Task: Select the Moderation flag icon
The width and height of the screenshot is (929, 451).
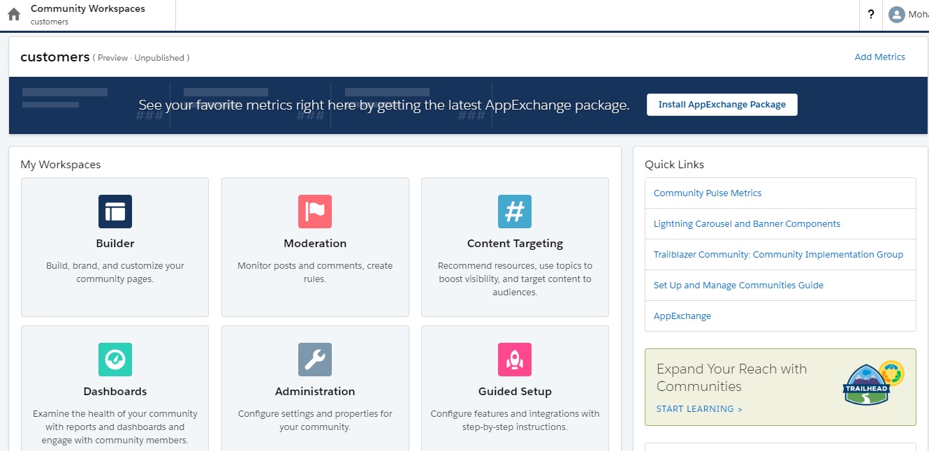Action: 314,211
